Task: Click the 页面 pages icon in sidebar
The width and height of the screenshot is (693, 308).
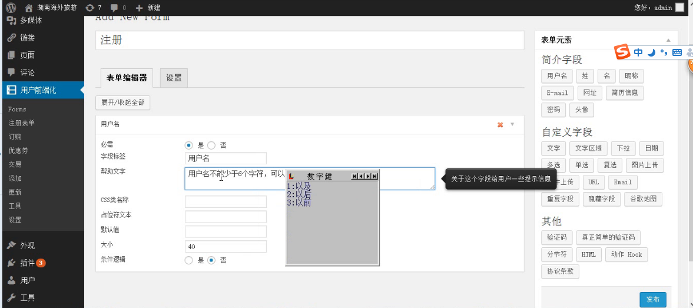Action: pos(12,55)
